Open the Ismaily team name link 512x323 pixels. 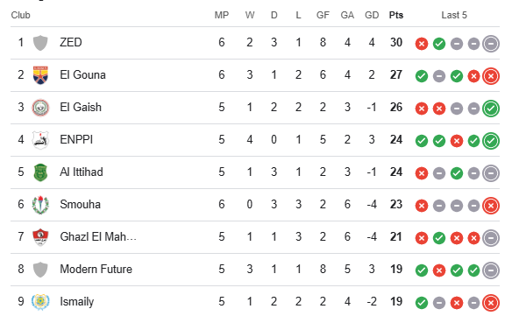(77, 301)
